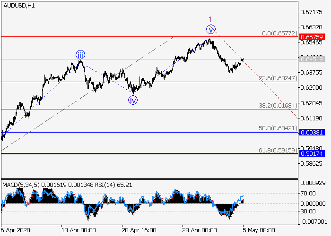Select the 0.0 (0.65772) Fibonacci level label
Screen dimensions: 331x236
click(x=279, y=34)
